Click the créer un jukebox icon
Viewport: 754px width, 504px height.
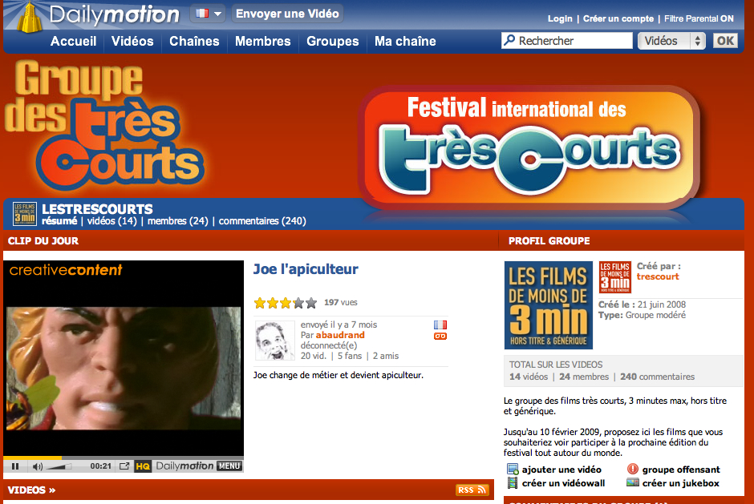click(x=633, y=482)
